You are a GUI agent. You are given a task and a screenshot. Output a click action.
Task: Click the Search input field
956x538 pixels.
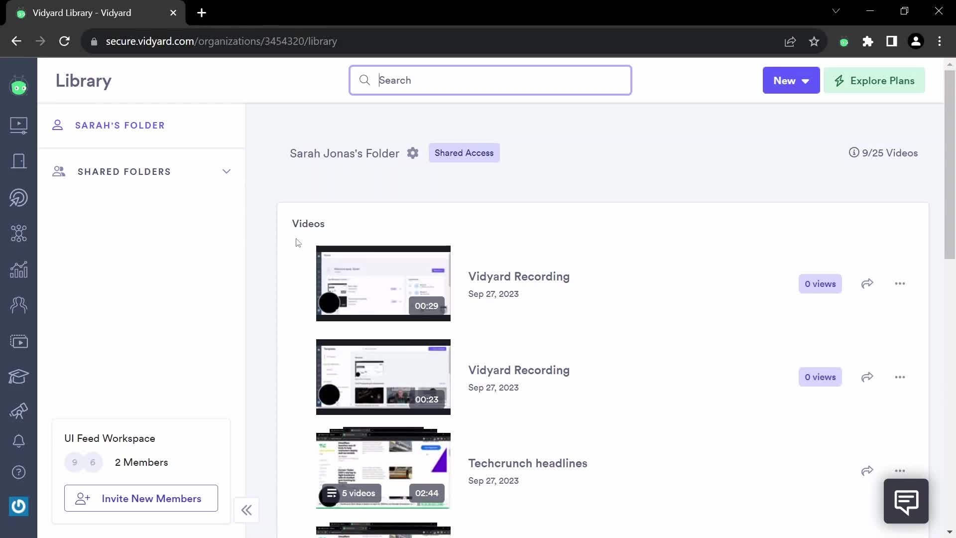490,80
